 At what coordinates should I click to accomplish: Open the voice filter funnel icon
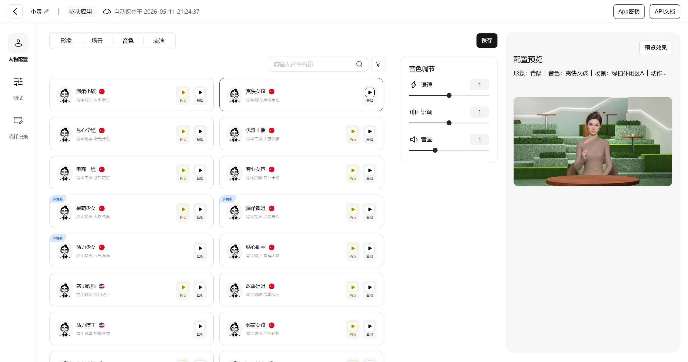click(378, 64)
